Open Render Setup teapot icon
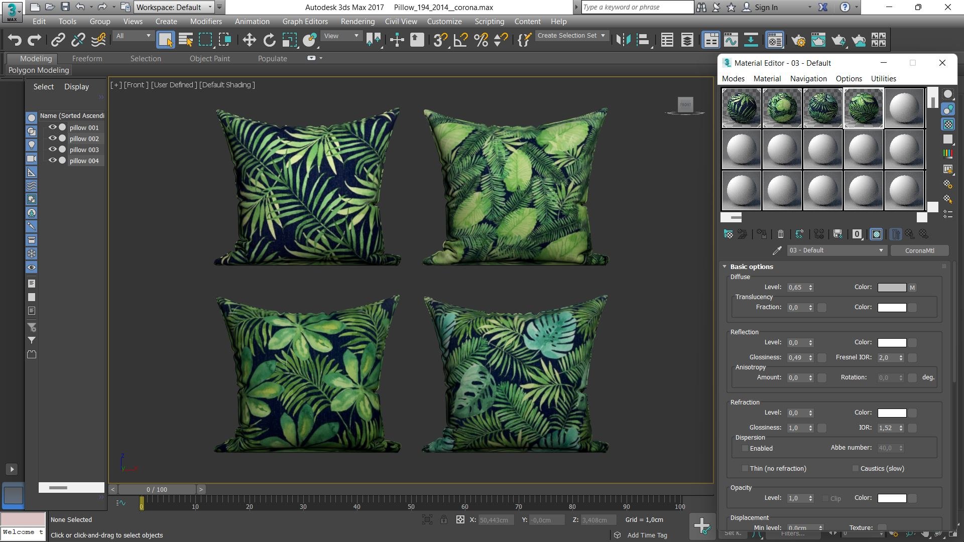This screenshot has height=542, width=964. pyautogui.click(x=798, y=40)
